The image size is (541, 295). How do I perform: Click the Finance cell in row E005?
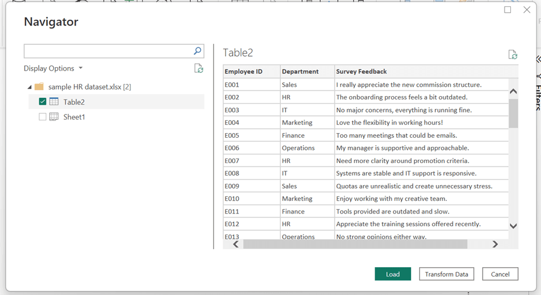pyautogui.click(x=307, y=135)
